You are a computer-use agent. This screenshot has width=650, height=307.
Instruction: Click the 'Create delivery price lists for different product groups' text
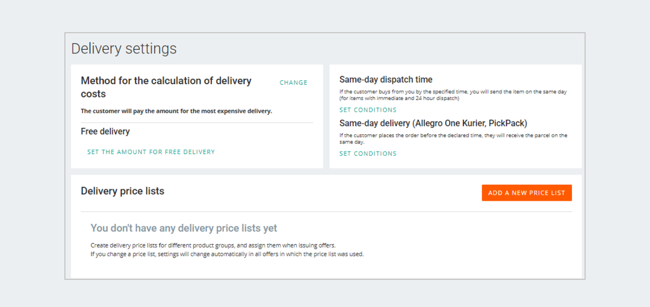(x=213, y=245)
